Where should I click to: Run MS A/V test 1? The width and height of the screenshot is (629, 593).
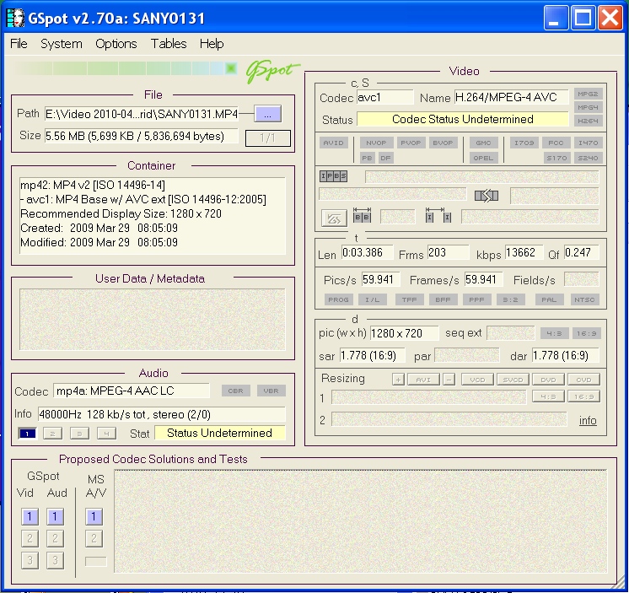94,516
